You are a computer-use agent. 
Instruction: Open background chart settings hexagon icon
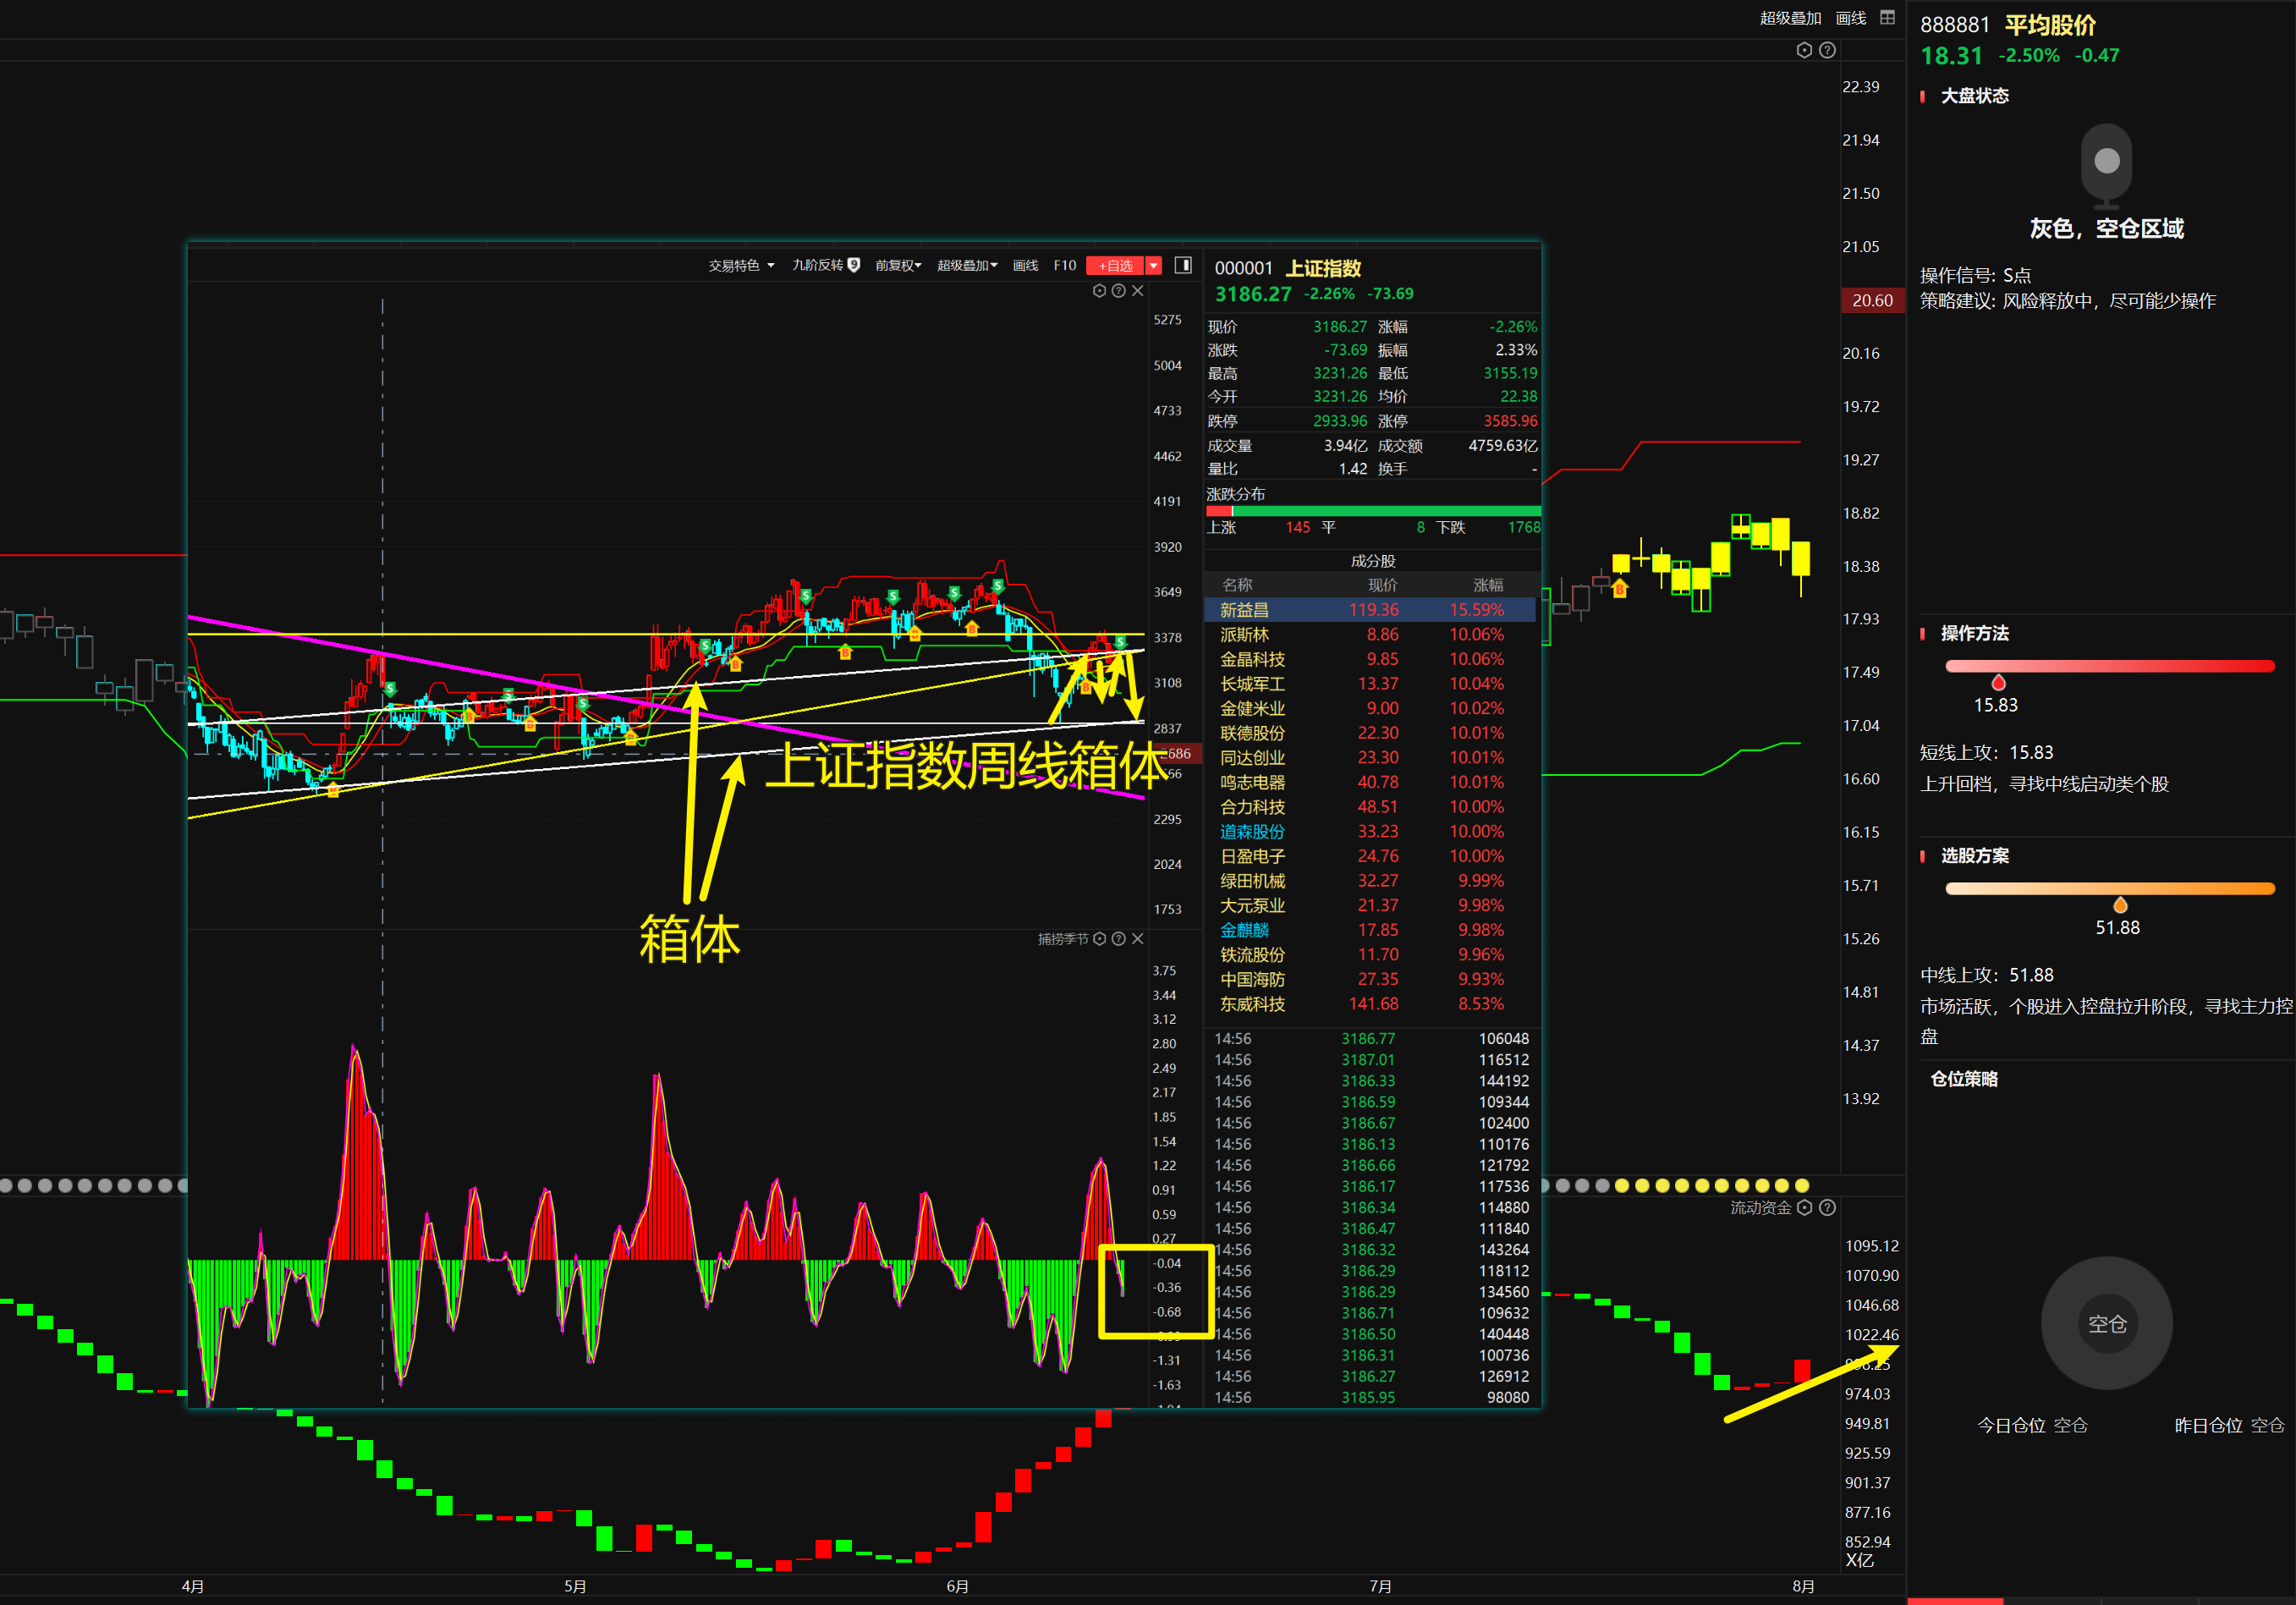(x=1804, y=50)
